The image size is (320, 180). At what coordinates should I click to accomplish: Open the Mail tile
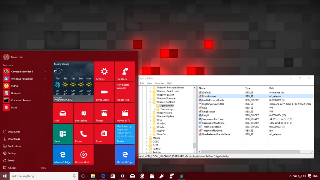(x=63, y=113)
